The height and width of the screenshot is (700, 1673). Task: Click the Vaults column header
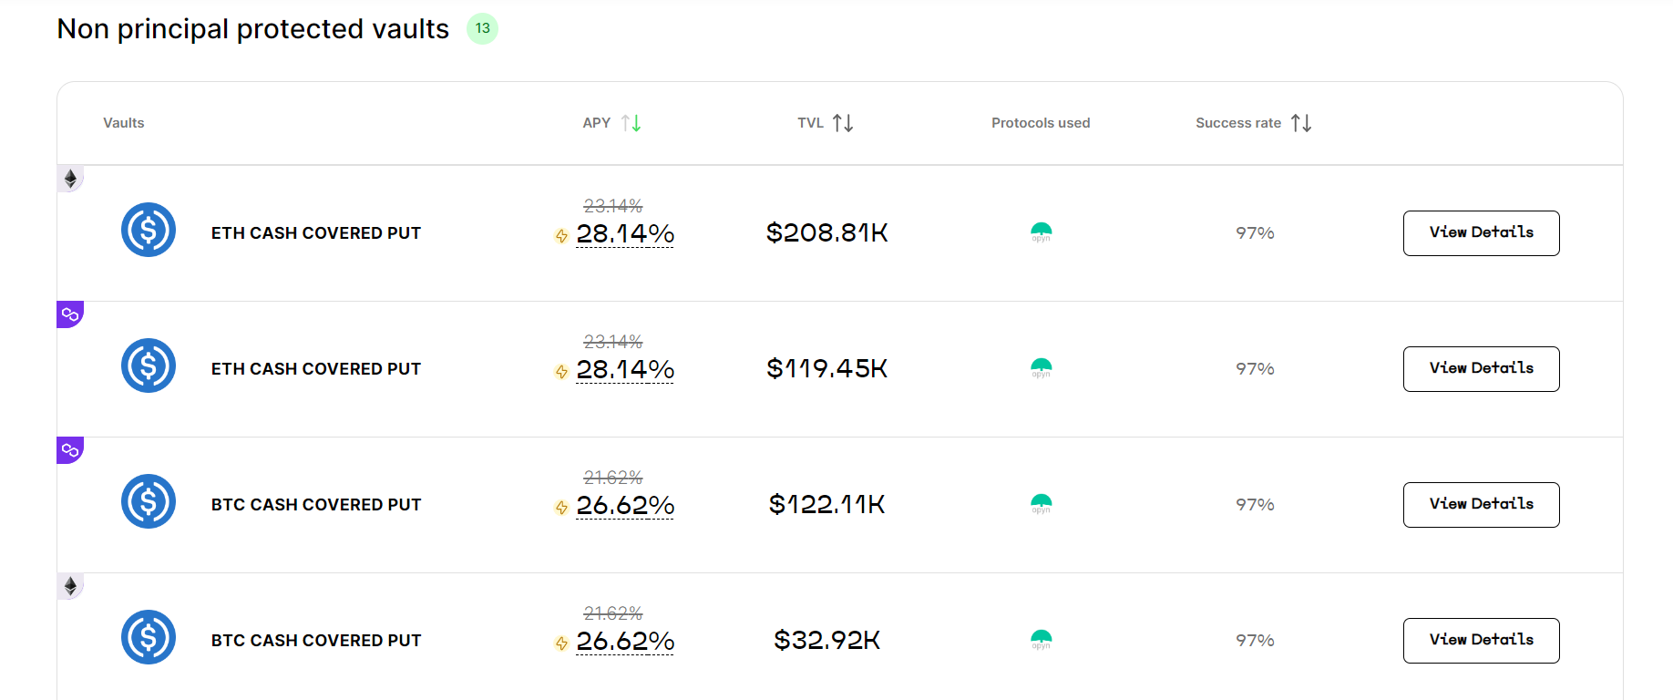click(124, 123)
